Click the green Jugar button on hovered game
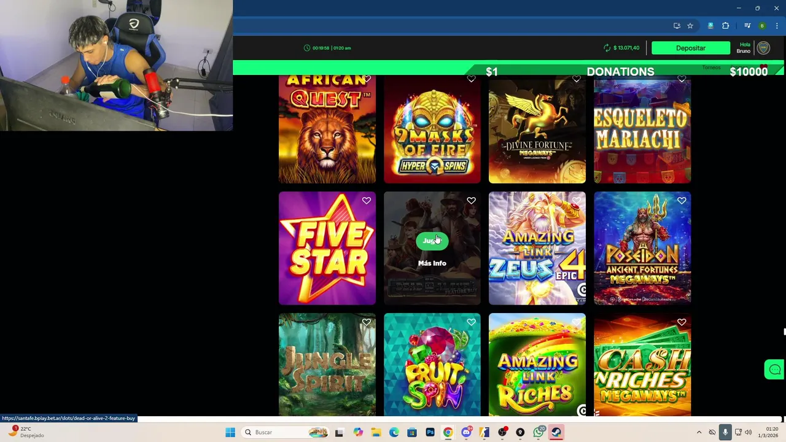 pyautogui.click(x=432, y=241)
